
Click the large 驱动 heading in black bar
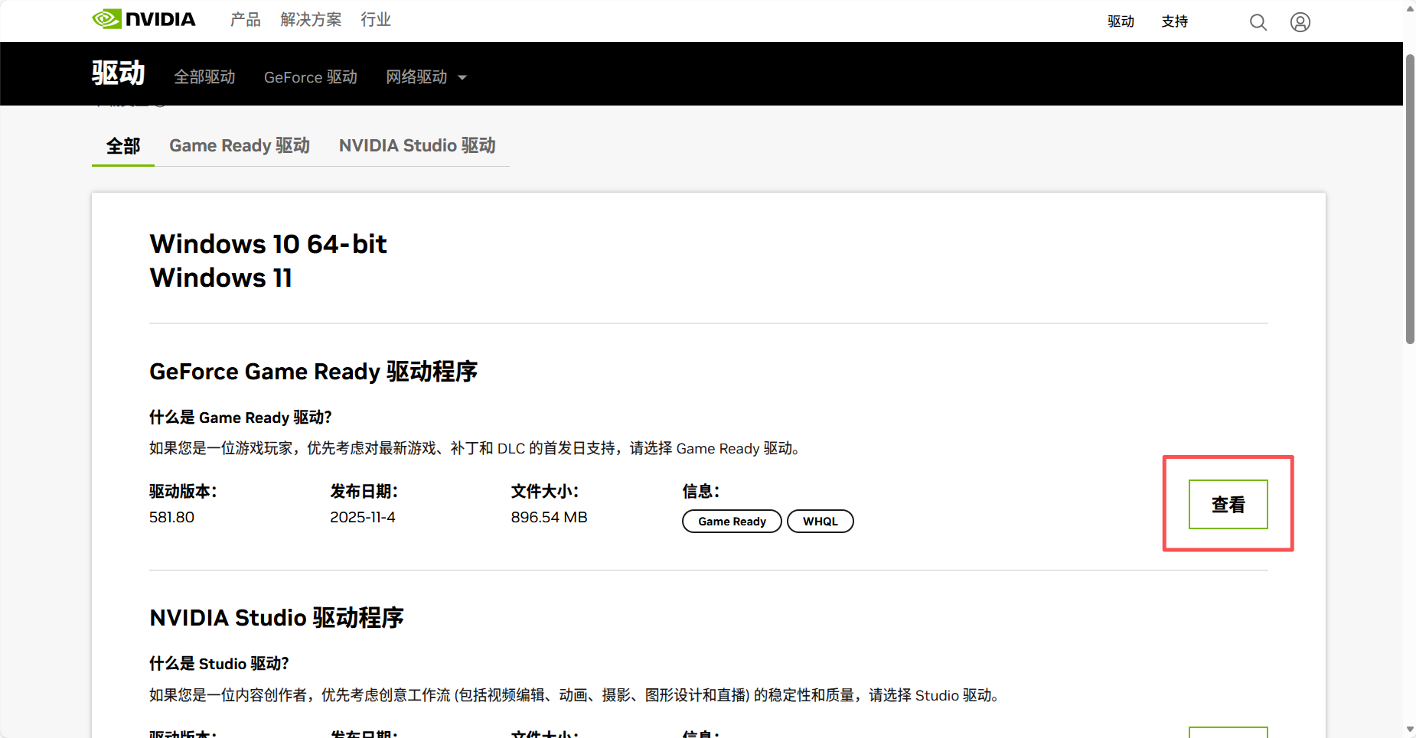119,73
